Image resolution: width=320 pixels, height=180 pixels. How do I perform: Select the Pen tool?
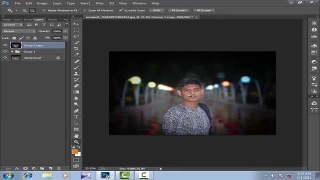[x=76, y=111]
